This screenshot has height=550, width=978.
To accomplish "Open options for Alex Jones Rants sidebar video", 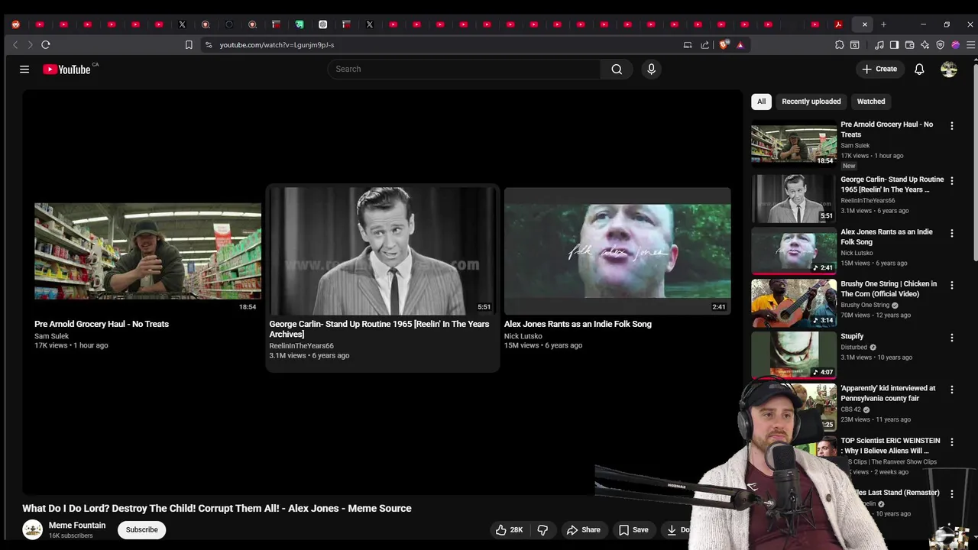I will point(951,233).
